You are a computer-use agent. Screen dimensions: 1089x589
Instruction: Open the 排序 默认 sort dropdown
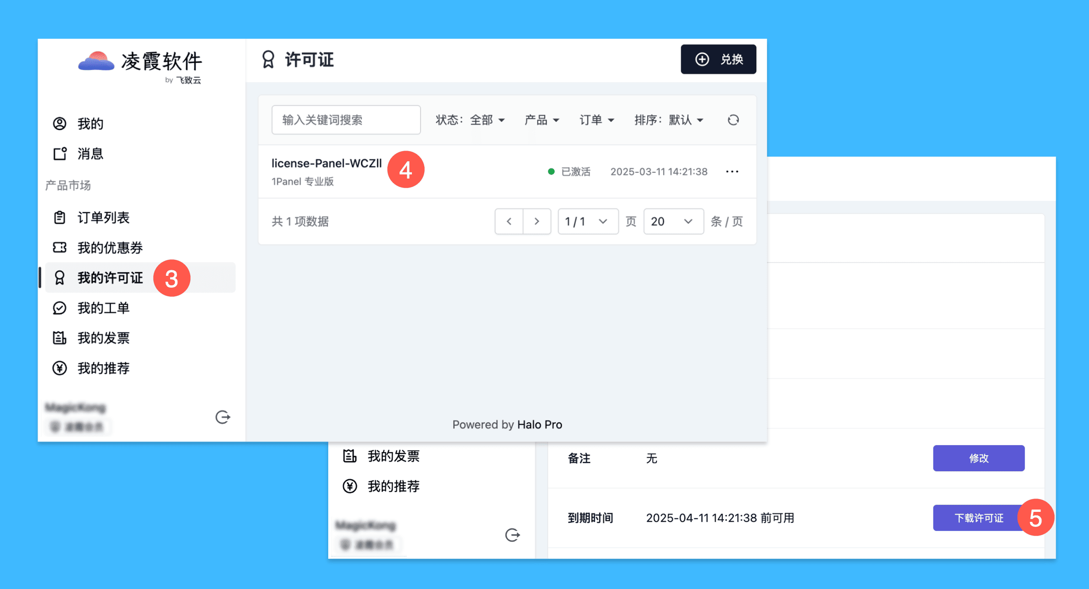[x=668, y=120]
